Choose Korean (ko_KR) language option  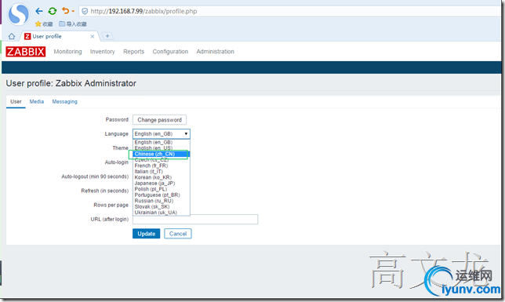tap(161, 177)
